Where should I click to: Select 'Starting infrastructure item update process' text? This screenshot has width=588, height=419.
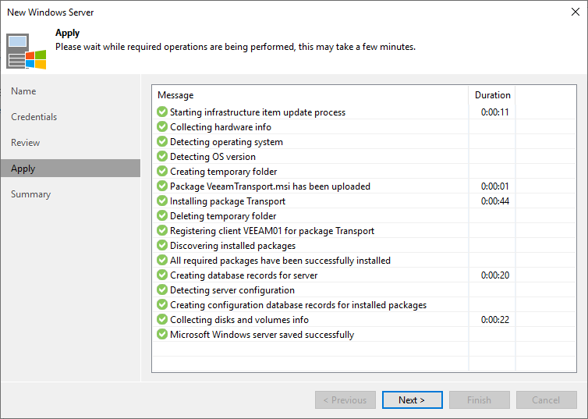click(257, 112)
